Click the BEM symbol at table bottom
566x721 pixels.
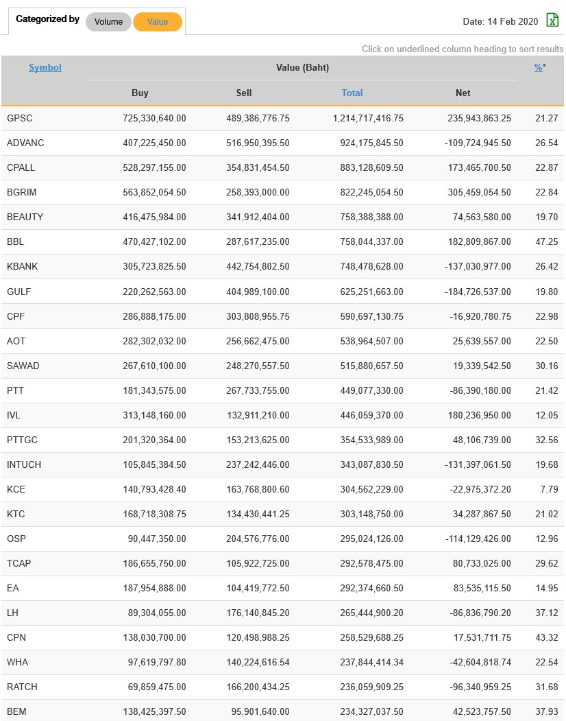point(16,711)
